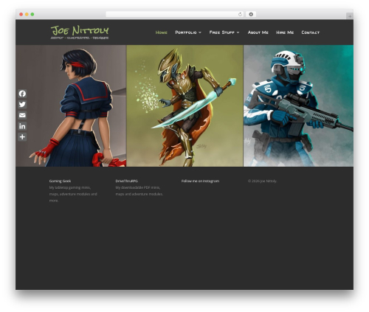This screenshot has width=369, height=312.
Task: Expand the Portfolio dropdown chevron
Action: pyautogui.click(x=200, y=32)
